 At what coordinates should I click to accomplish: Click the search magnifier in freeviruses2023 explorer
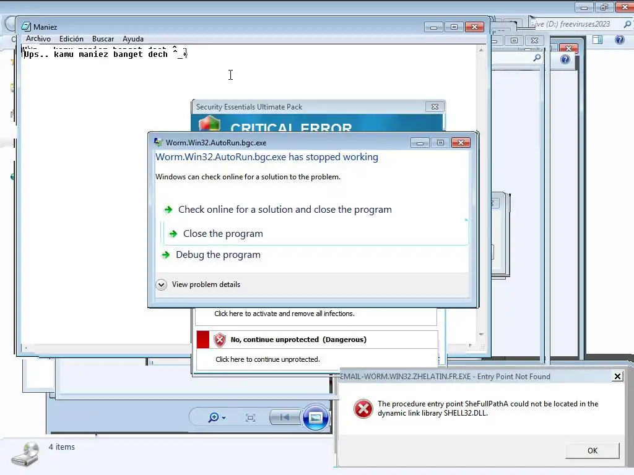pyautogui.click(x=628, y=24)
